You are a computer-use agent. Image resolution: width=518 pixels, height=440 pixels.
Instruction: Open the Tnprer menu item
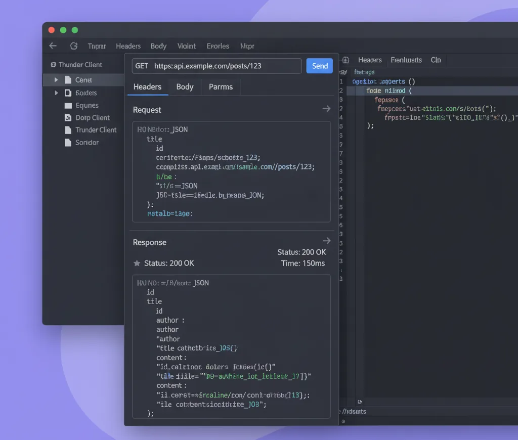(97, 46)
